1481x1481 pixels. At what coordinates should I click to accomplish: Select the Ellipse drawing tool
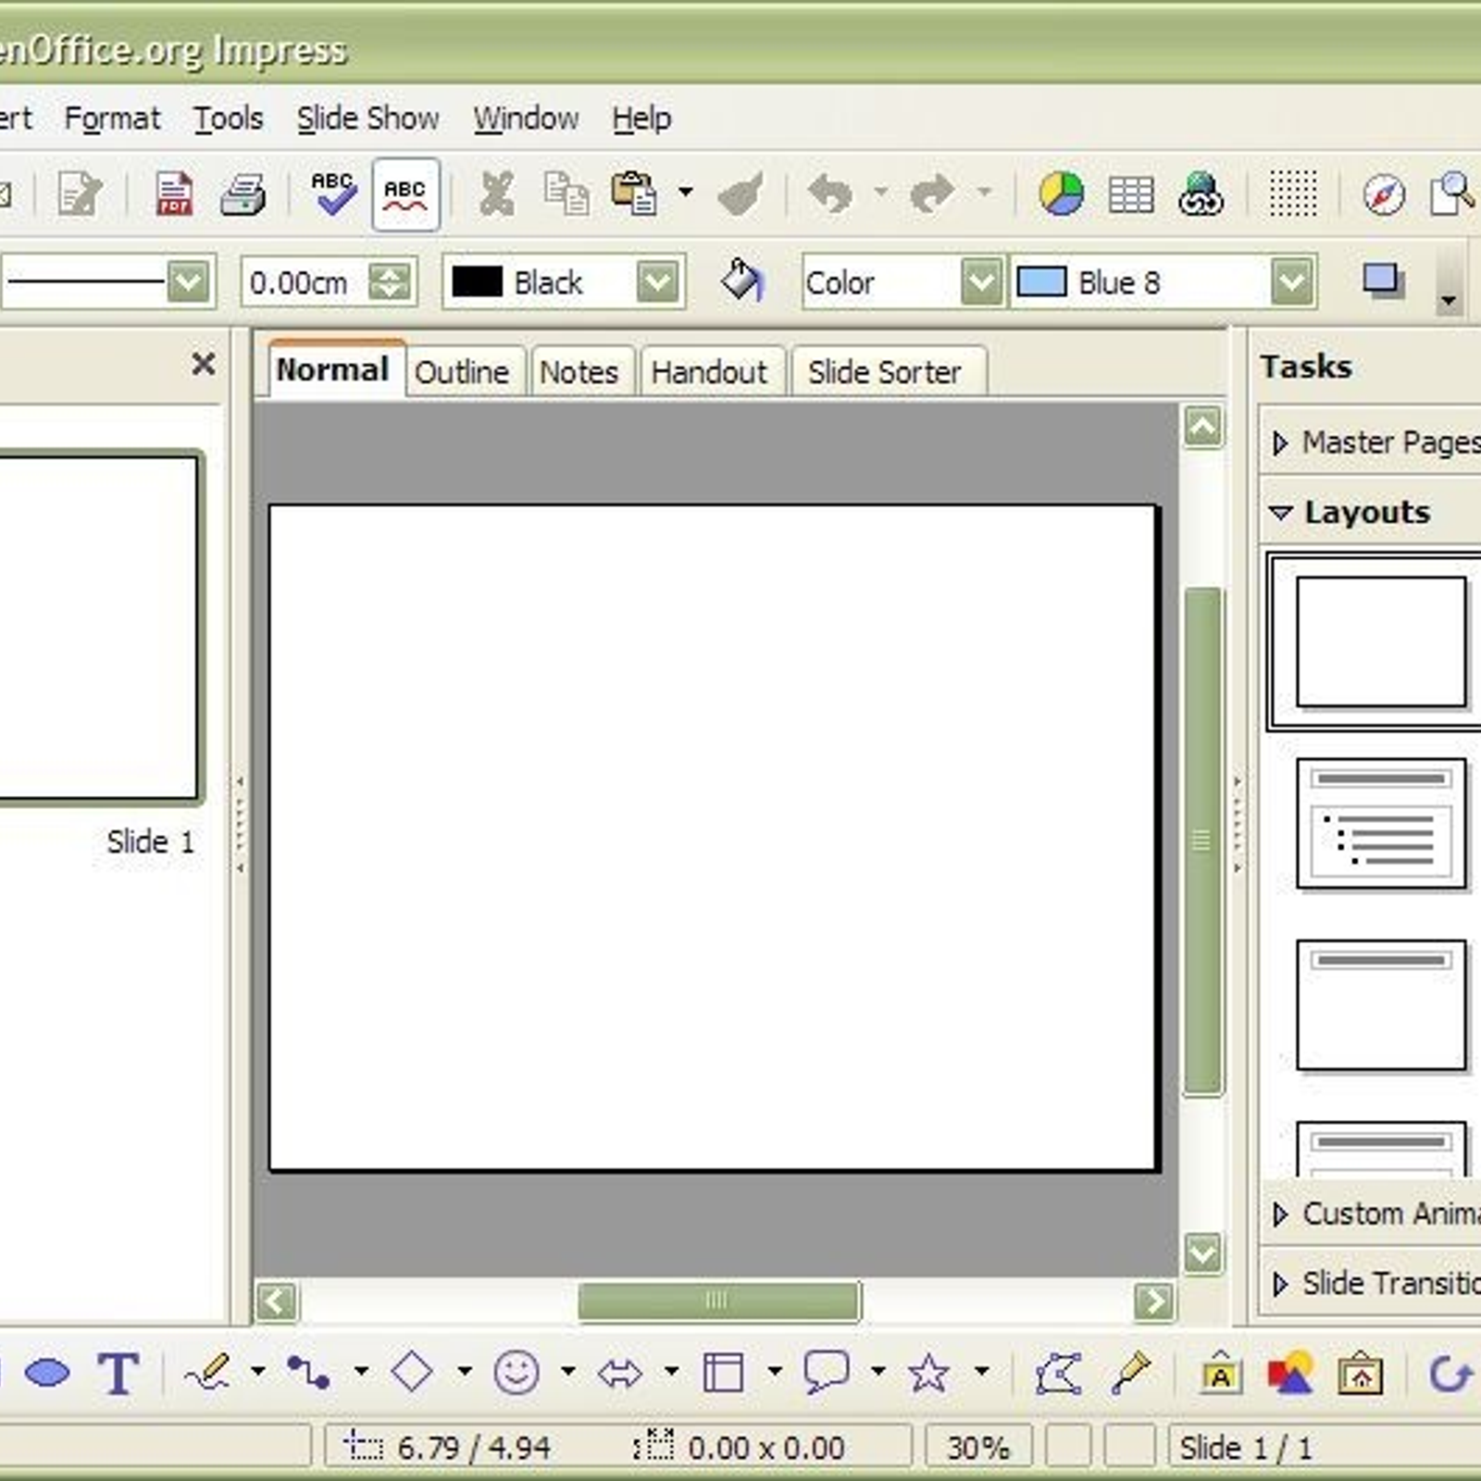47,1373
